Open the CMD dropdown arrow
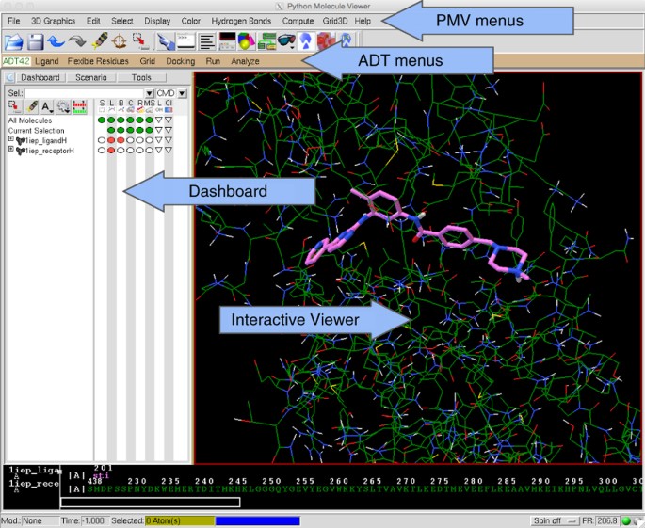Image resolution: width=645 pixels, height=528 pixels. [x=183, y=93]
